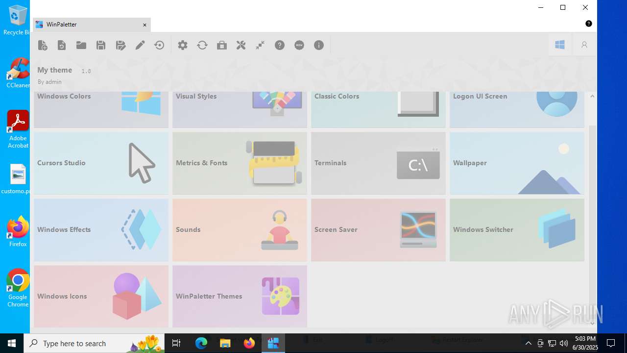Click the black help circle near title bar
627x353 pixels.
coord(589,24)
